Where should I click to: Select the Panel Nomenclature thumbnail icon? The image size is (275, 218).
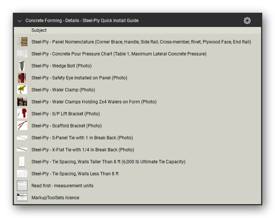[x=22, y=42]
